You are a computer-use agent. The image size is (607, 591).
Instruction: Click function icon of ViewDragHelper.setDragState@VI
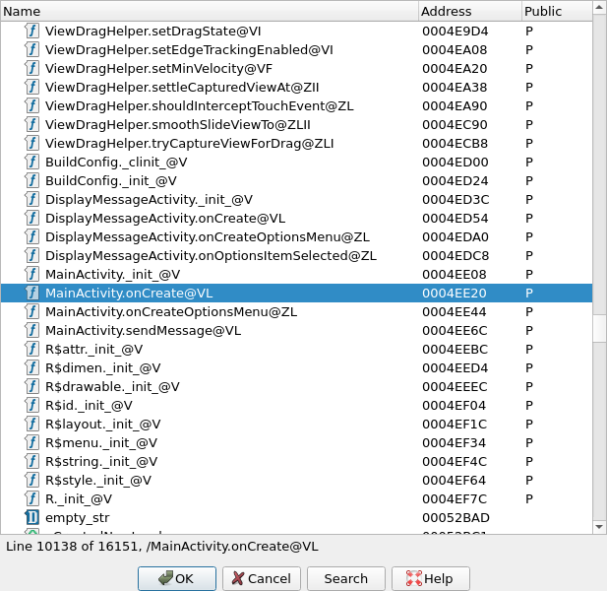click(31, 32)
